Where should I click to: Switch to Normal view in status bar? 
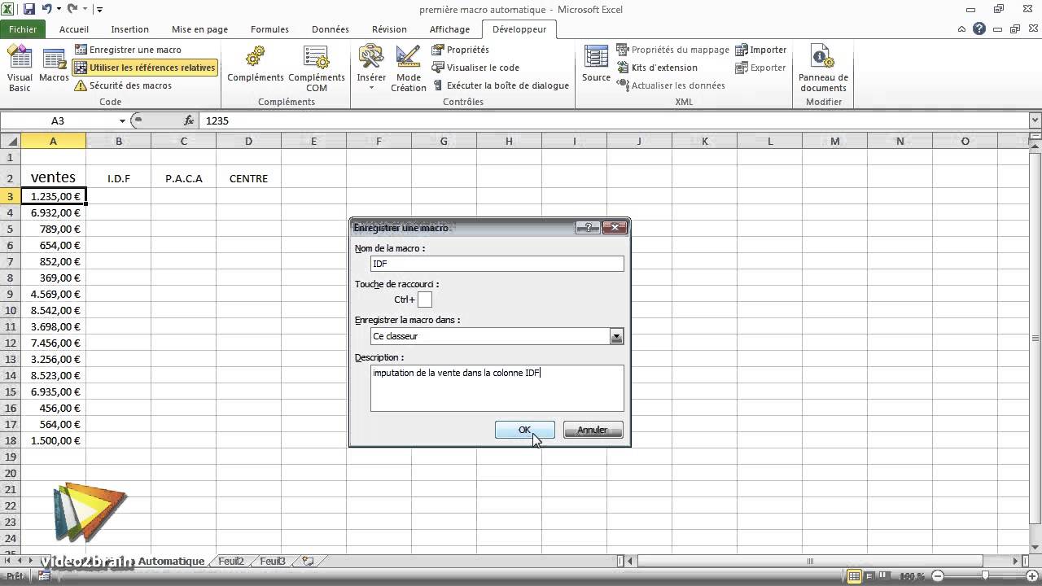853,576
